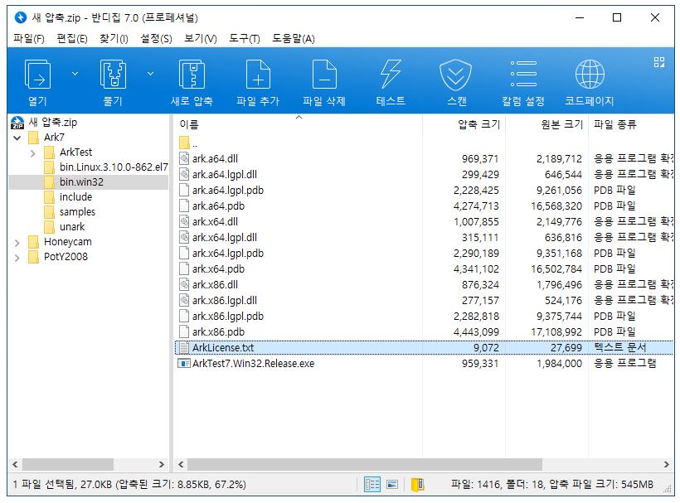Click the parent folder '..' entry
680x503 pixels.
[188, 143]
